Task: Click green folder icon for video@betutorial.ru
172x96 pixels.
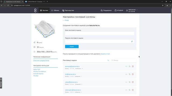Action: 130,82
